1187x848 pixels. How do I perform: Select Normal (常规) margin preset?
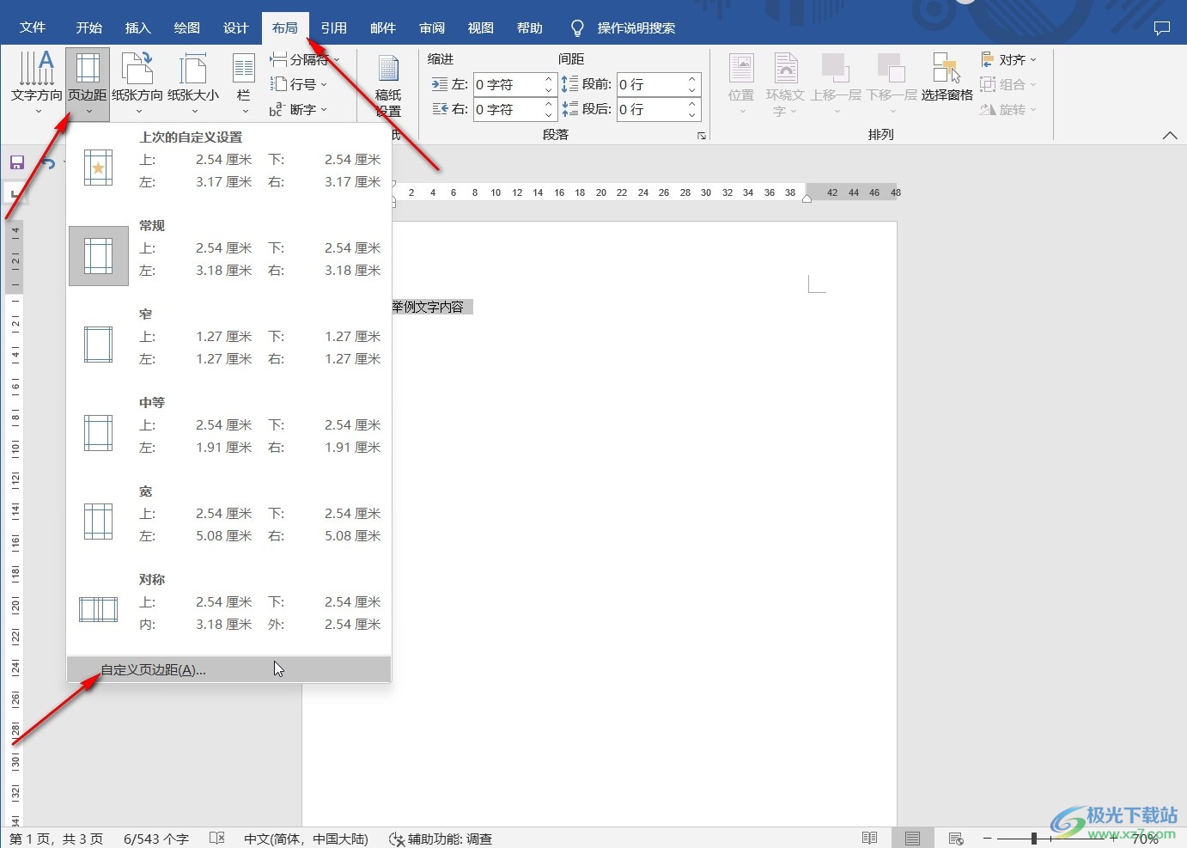coord(228,255)
